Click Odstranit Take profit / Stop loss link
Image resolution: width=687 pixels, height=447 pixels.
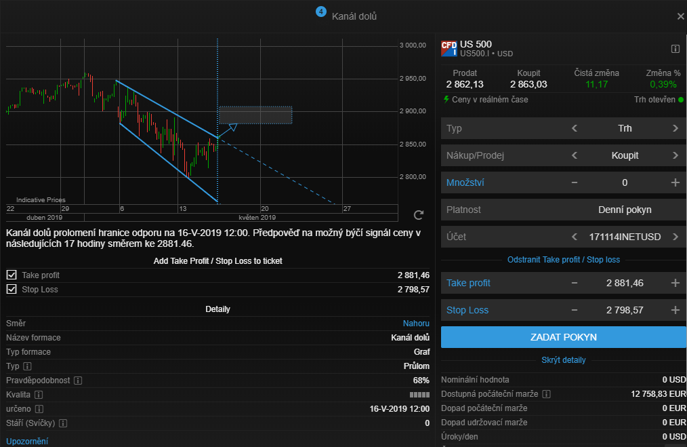pyautogui.click(x=564, y=260)
